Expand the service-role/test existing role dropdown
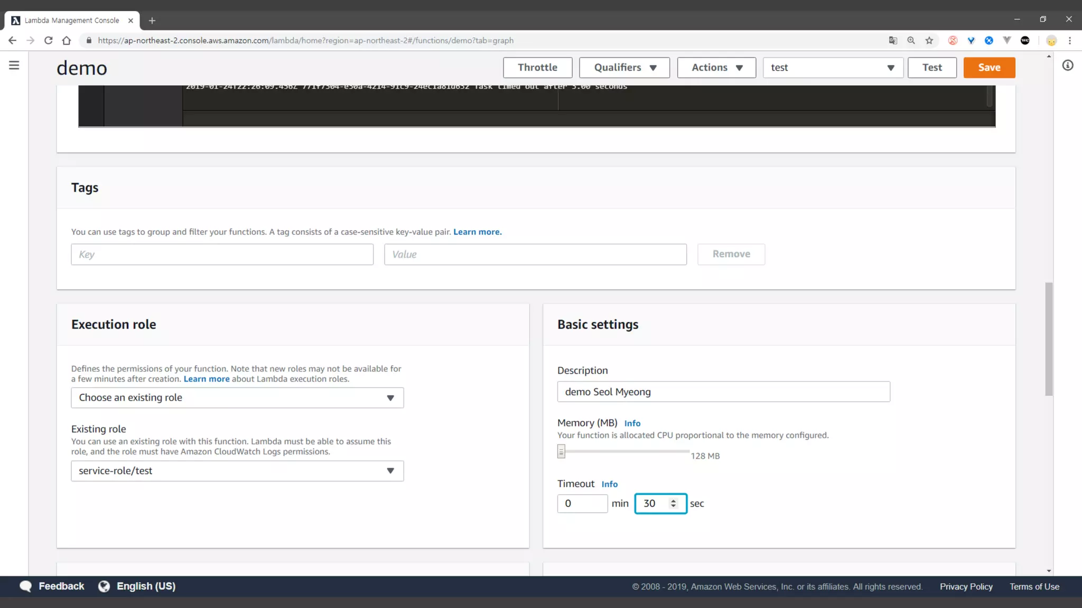 click(x=237, y=471)
